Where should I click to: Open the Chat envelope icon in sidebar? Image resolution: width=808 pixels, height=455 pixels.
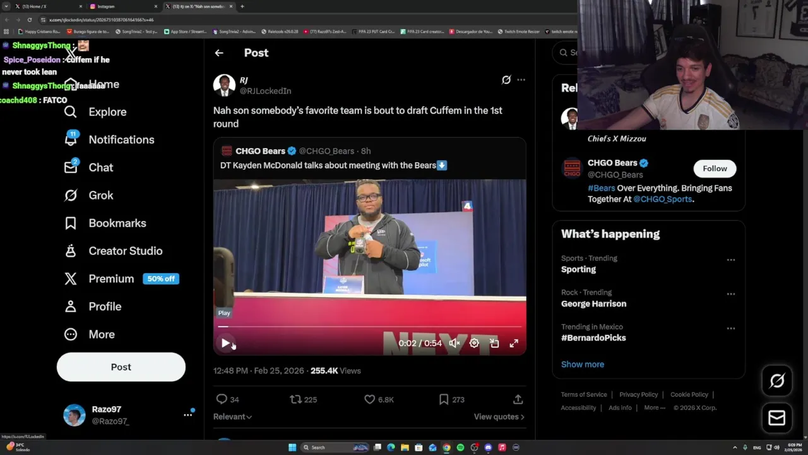coord(71,167)
